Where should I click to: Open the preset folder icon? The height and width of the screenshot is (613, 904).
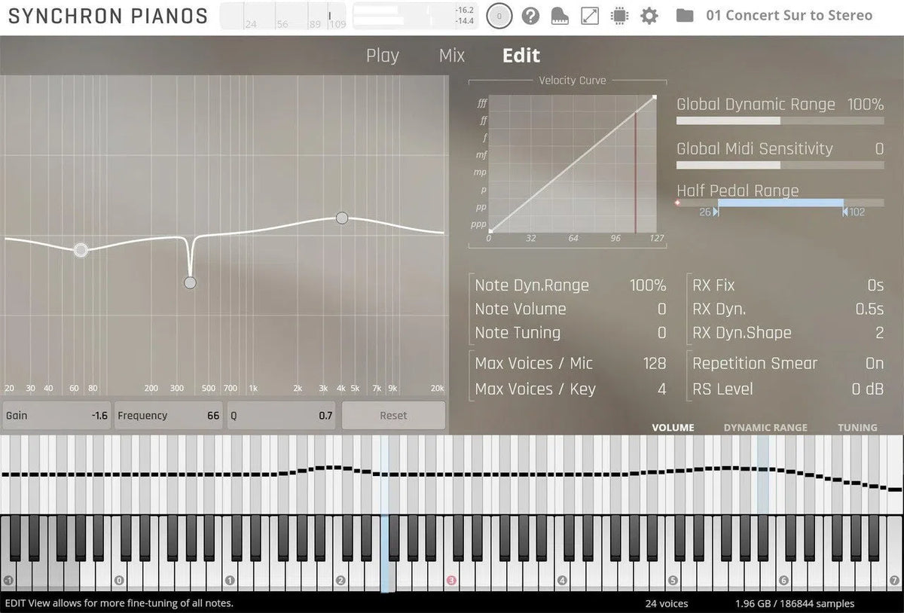coord(684,16)
